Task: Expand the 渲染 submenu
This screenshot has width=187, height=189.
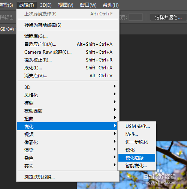Action: click(67, 150)
